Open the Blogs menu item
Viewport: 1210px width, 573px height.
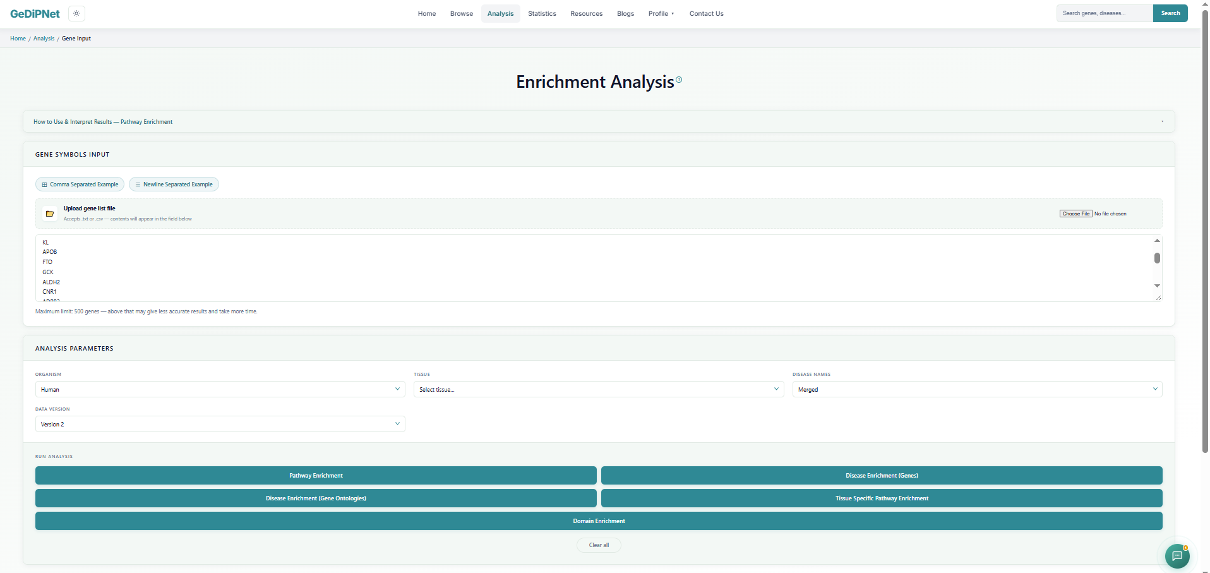[x=625, y=13]
